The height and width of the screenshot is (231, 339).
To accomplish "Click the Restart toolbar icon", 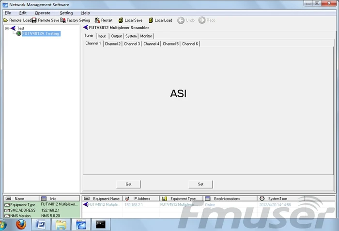I will click(97, 20).
